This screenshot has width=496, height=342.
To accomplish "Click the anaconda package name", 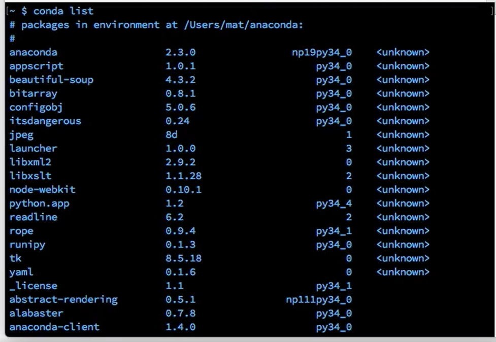I will (x=33, y=52).
